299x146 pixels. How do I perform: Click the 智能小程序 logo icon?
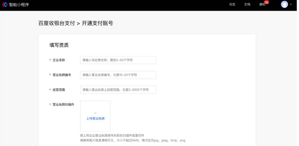pos(5,5)
